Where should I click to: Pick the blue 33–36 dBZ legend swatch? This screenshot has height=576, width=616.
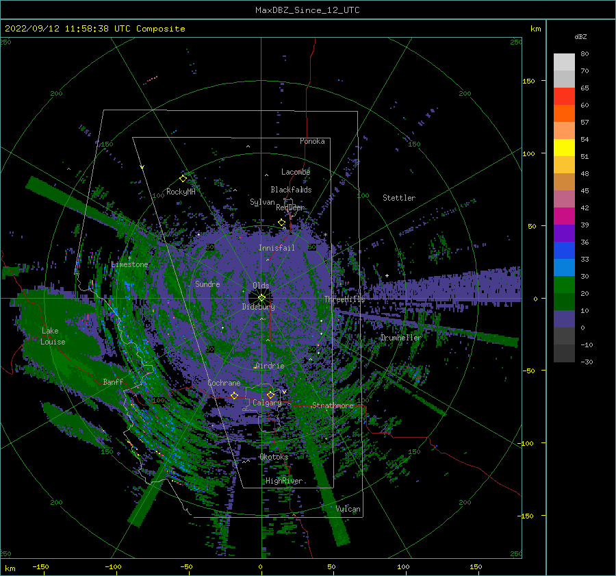coord(564,251)
